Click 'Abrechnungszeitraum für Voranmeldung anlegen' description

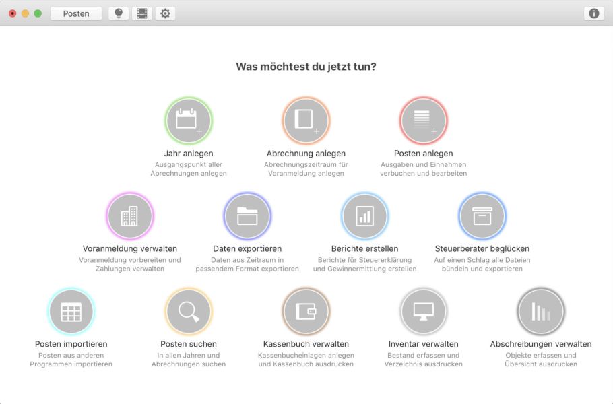click(x=306, y=169)
